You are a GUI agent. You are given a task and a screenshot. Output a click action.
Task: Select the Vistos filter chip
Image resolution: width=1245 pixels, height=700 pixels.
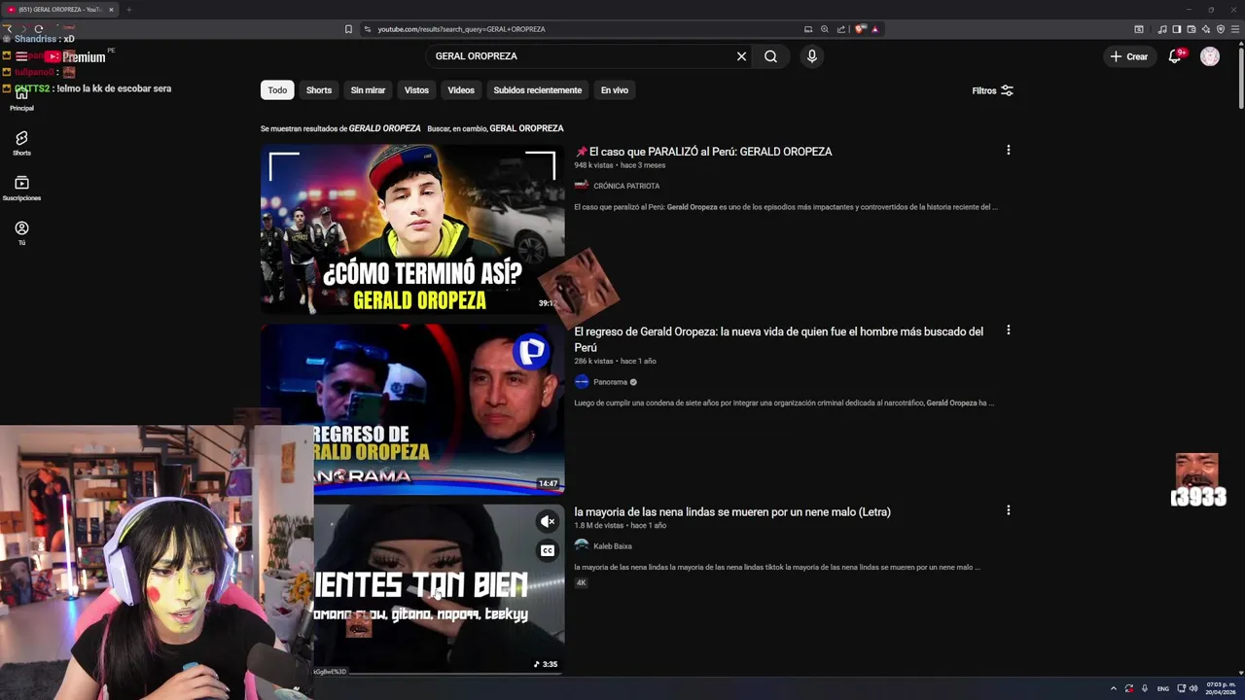[416, 90]
